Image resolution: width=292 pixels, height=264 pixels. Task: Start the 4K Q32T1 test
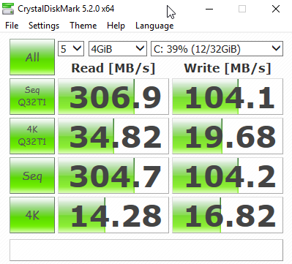[x=32, y=136]
